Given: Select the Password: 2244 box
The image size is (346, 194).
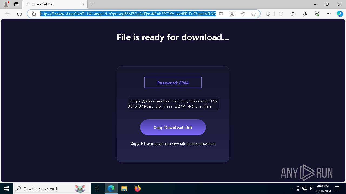Looking at the screenshot, I should 173,83.
